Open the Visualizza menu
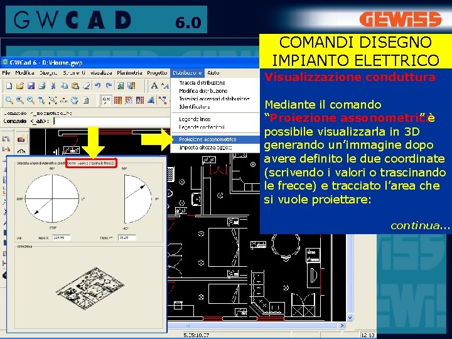The height and width of the screenshot is (339, 452). coord(101,73)
